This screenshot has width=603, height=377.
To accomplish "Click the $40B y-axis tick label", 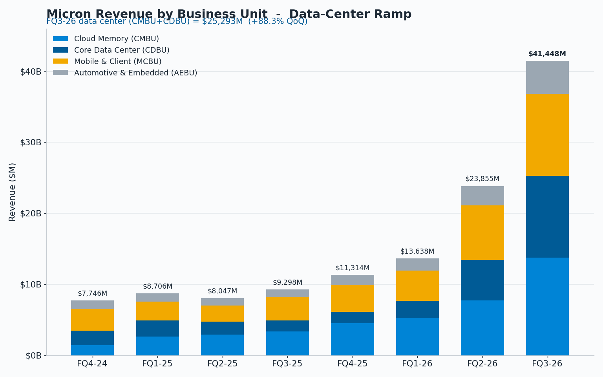I will [31, 72].
